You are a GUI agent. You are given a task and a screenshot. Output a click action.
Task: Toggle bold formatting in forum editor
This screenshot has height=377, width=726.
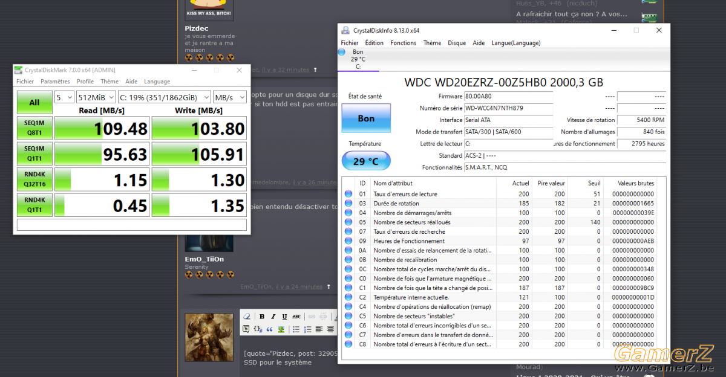pos(262,317)
